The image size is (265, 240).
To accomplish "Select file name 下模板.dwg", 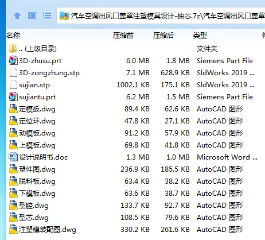I will [x=37, y=193].
